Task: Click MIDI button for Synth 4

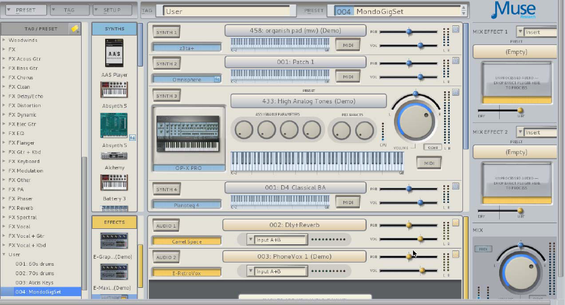Action: 348,202
